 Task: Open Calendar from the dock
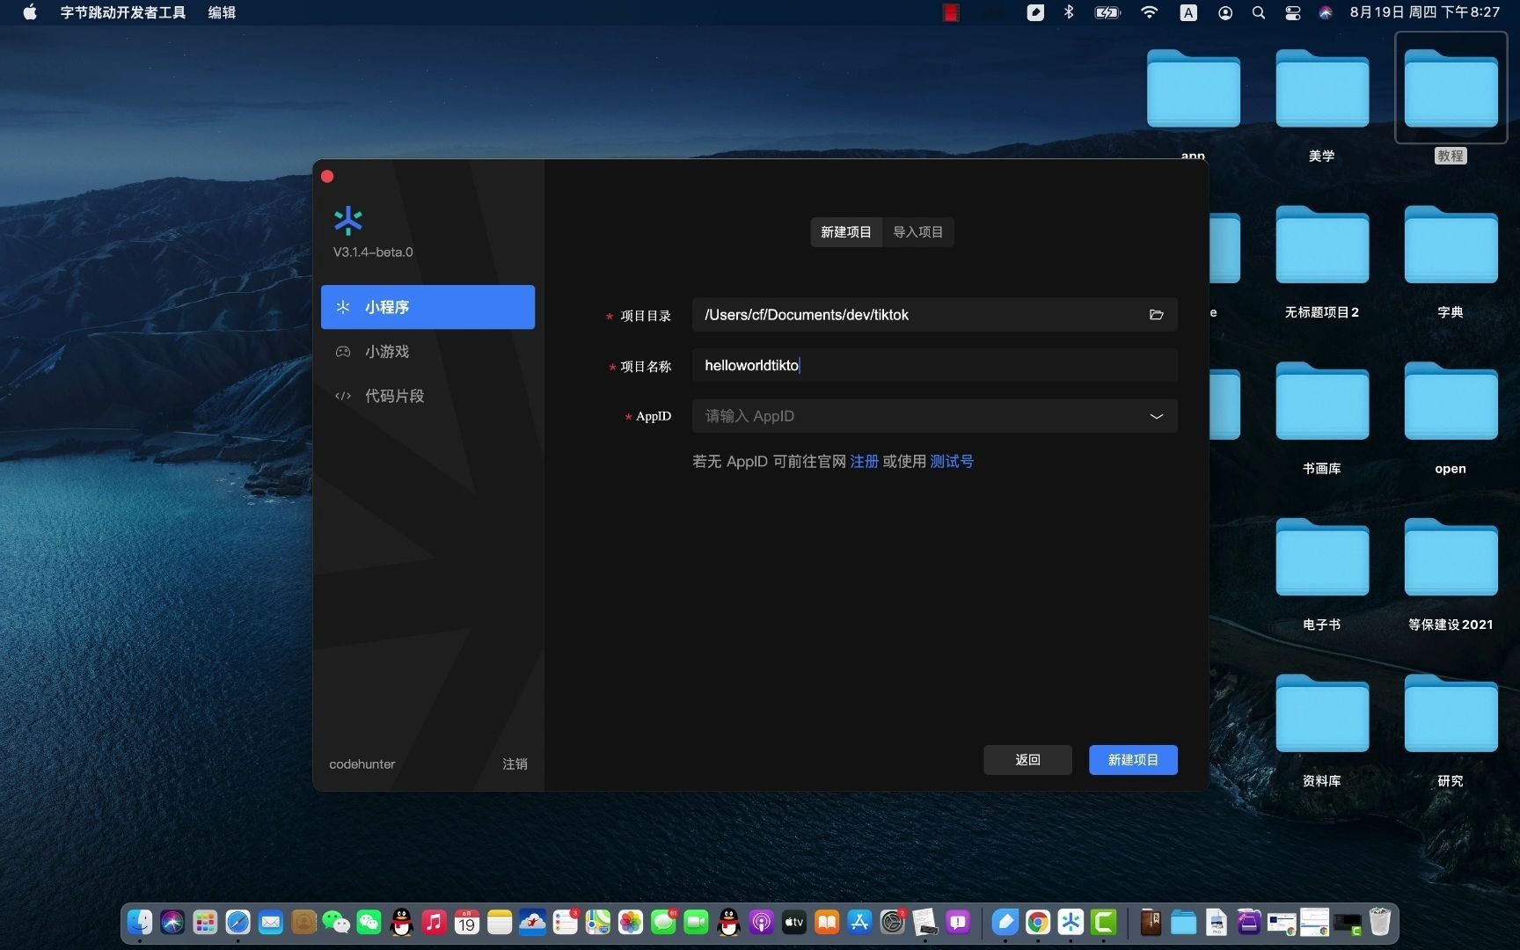[x=467, y=922]
